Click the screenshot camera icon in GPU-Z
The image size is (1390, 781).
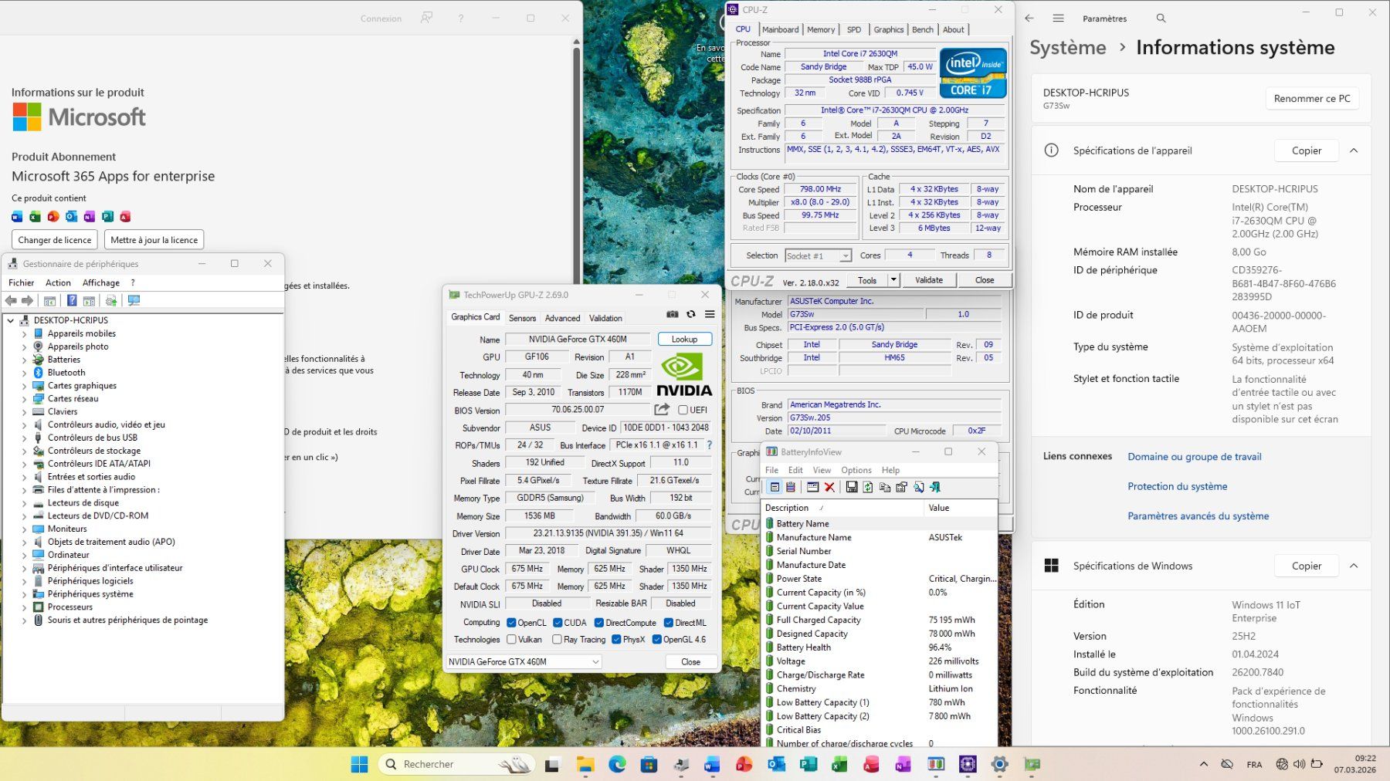[673, 314]
